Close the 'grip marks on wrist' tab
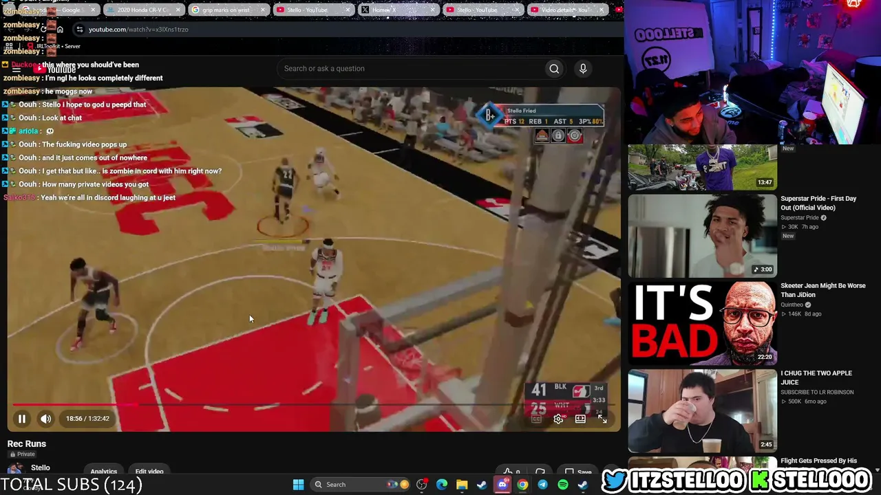The width and height of the screenshot is (881, 495). [263, 10]
